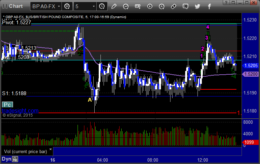Close the Vol study panel with X
Image resolution: width=260 pixels, height=164 pixels.
coord(51,149)
